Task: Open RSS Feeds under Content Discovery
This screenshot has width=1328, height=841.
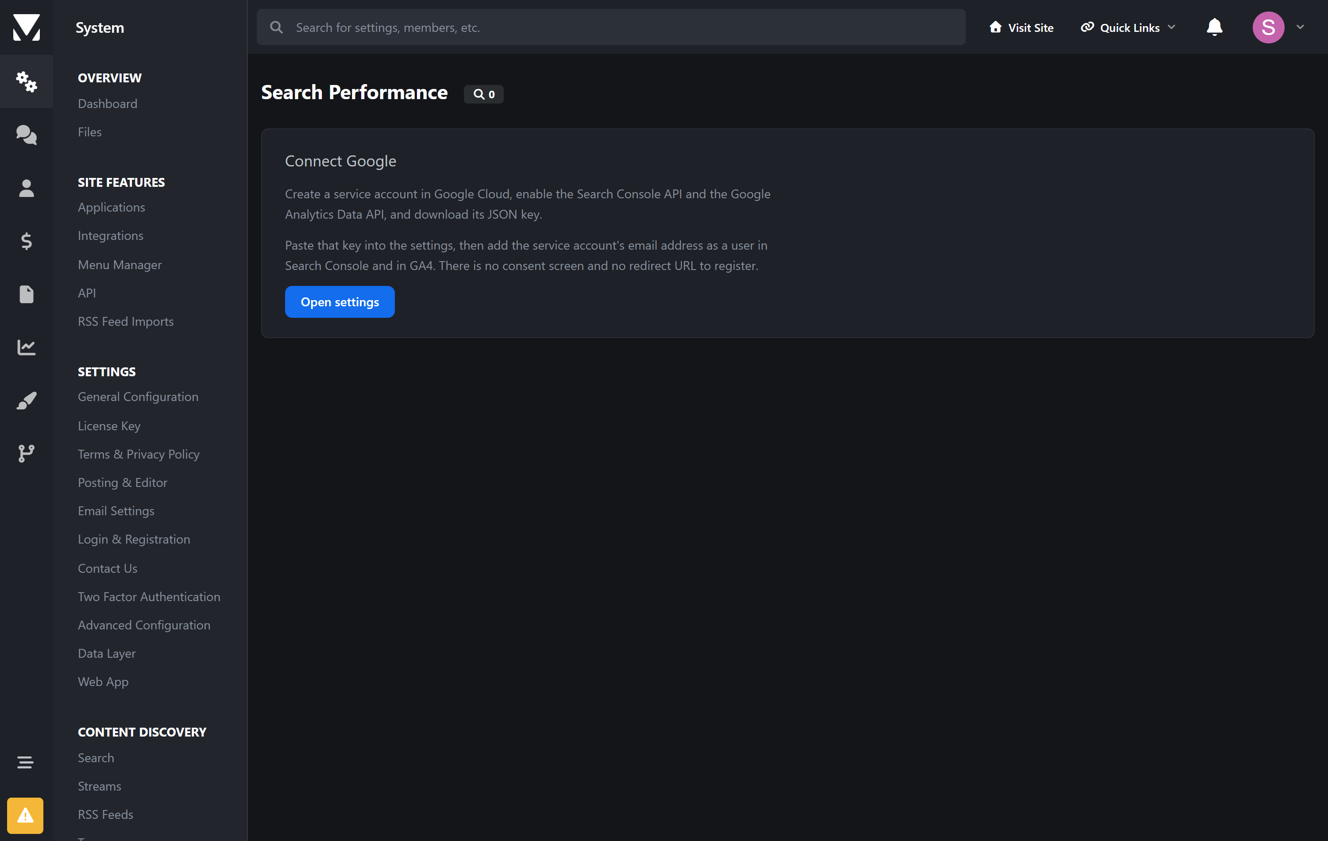Action: pyautogui.click(x=106, y=814)
